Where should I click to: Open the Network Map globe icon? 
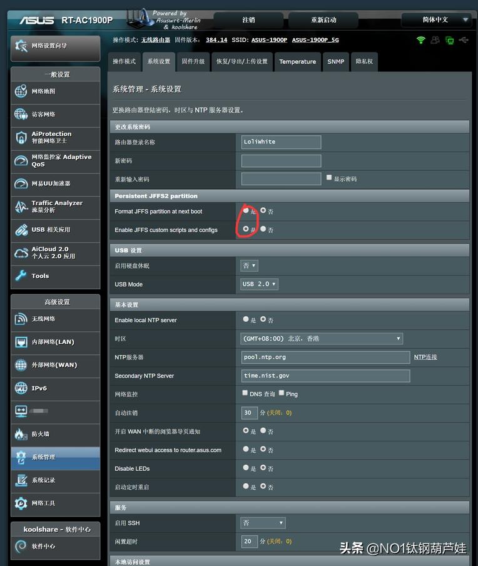pyautogui.click(x=21, y=91)
